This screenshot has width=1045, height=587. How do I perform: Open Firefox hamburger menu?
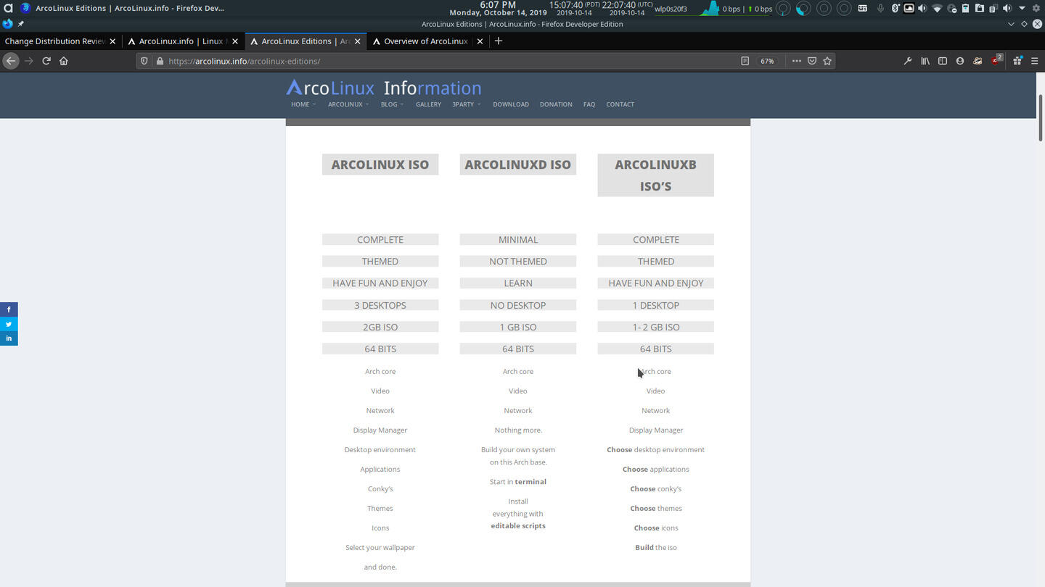(x=1035, y=61)
